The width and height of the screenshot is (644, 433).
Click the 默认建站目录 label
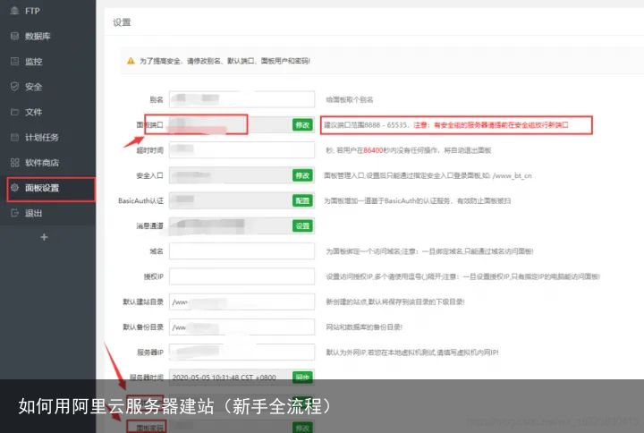[143, 302]
